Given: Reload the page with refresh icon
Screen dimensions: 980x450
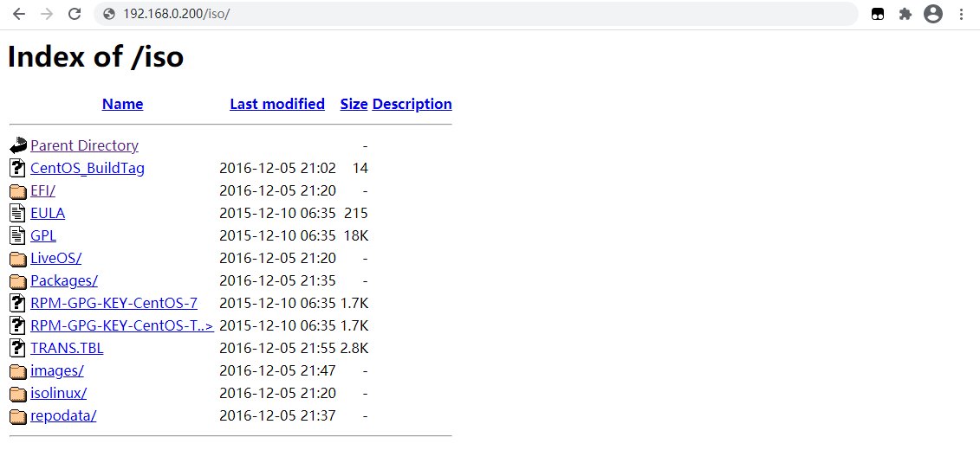Looking at the screenshot, I should point(75,15).
